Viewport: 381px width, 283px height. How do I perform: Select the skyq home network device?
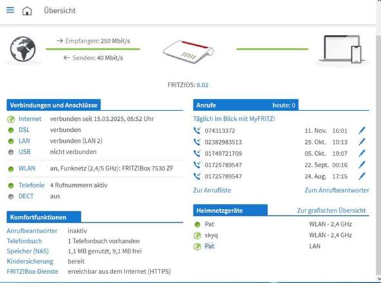pos(211,235)
